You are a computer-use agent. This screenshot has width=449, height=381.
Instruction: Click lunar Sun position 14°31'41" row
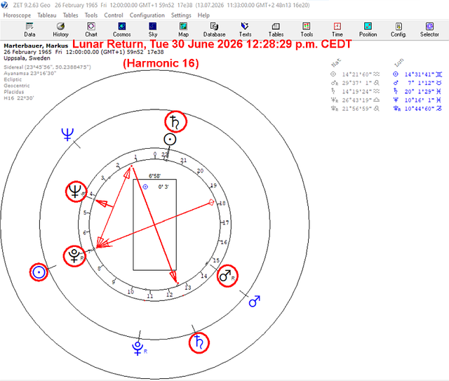pyautogui.click(x=417, y=74)
